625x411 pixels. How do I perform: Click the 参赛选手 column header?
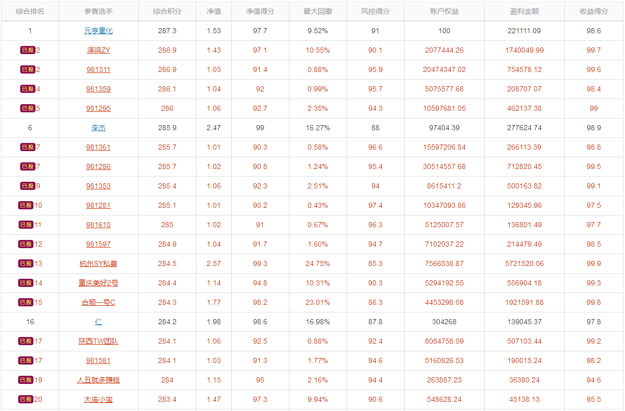(98, 11)
